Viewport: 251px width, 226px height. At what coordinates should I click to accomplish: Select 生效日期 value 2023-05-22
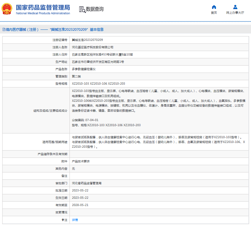coord(80,198)
